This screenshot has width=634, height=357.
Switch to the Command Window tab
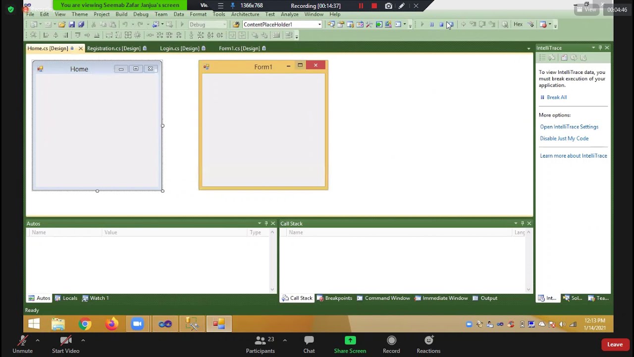(x=383, y=298)
